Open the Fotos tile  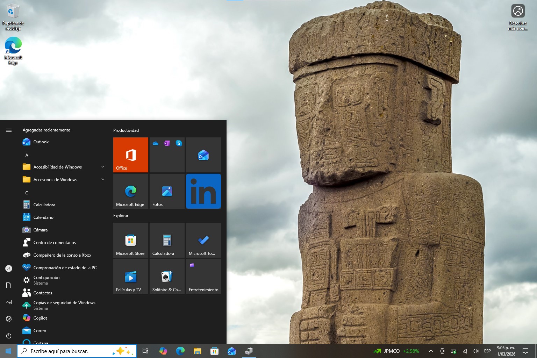[167, 191]
